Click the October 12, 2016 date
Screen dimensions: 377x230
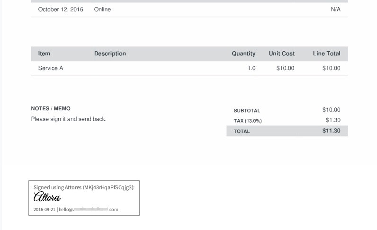click(61, 9)
